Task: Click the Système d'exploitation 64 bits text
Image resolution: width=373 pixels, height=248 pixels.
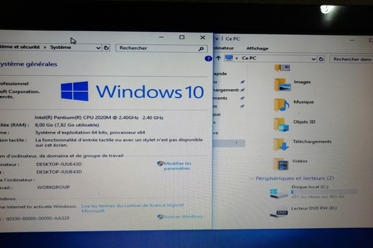Action: pos(90,132)
